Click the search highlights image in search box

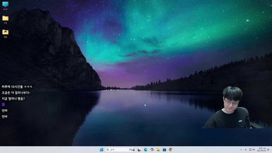pos(132,150)
